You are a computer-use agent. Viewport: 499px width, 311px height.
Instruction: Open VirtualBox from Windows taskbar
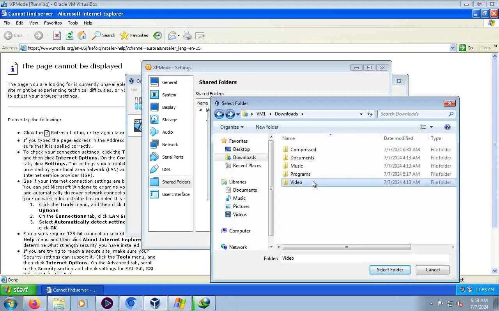(155, 304)
